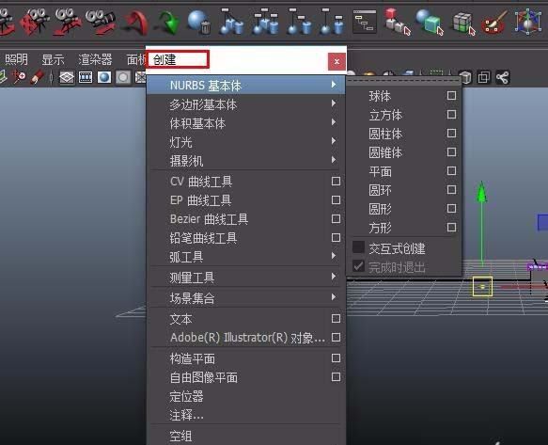Open the 渲染器 viewport menu
The height and width of the screenshot is (445, 548).
click(x=95, y=59)
